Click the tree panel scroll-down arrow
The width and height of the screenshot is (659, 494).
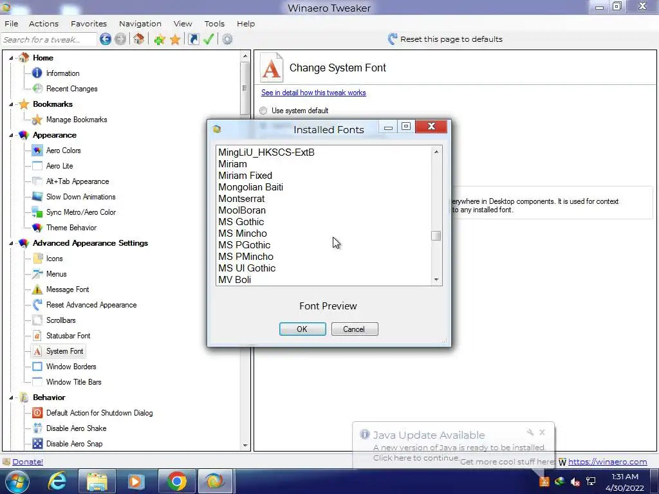(245, 445)
